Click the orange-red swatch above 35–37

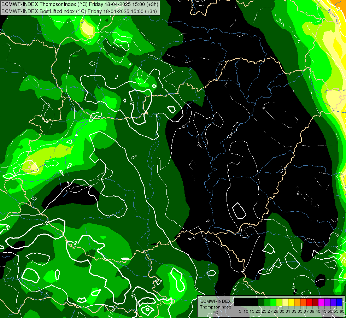click(303, 302)
